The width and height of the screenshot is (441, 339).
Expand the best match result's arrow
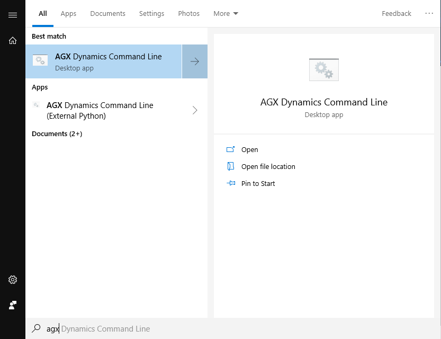click(x=195, y=61)
